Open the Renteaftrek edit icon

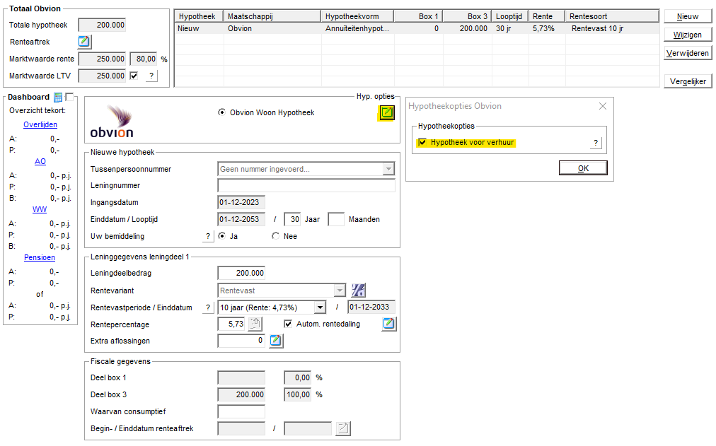[x=84, y=42]
